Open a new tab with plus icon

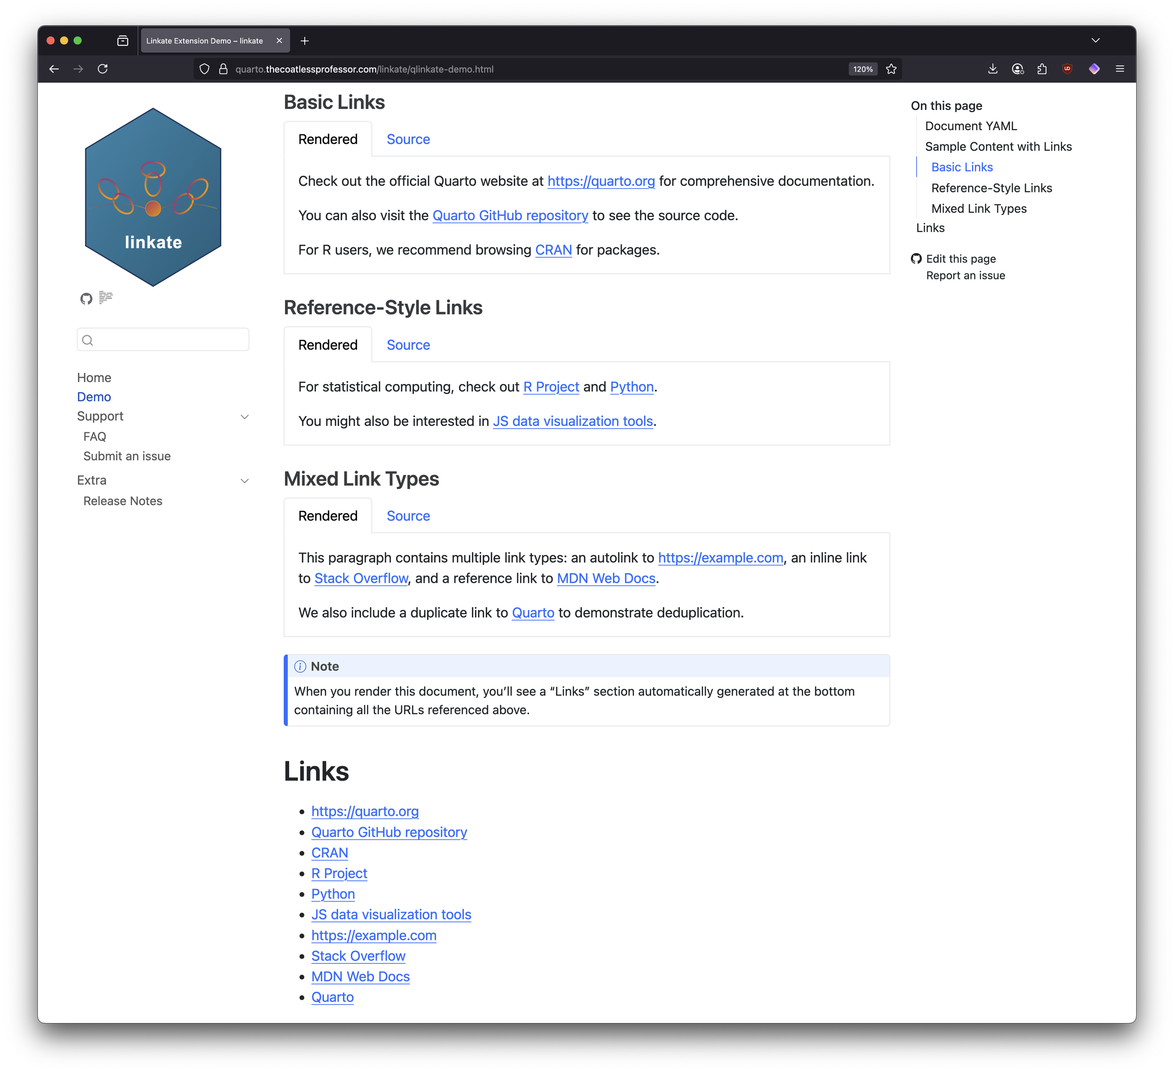tap(304, 41)
